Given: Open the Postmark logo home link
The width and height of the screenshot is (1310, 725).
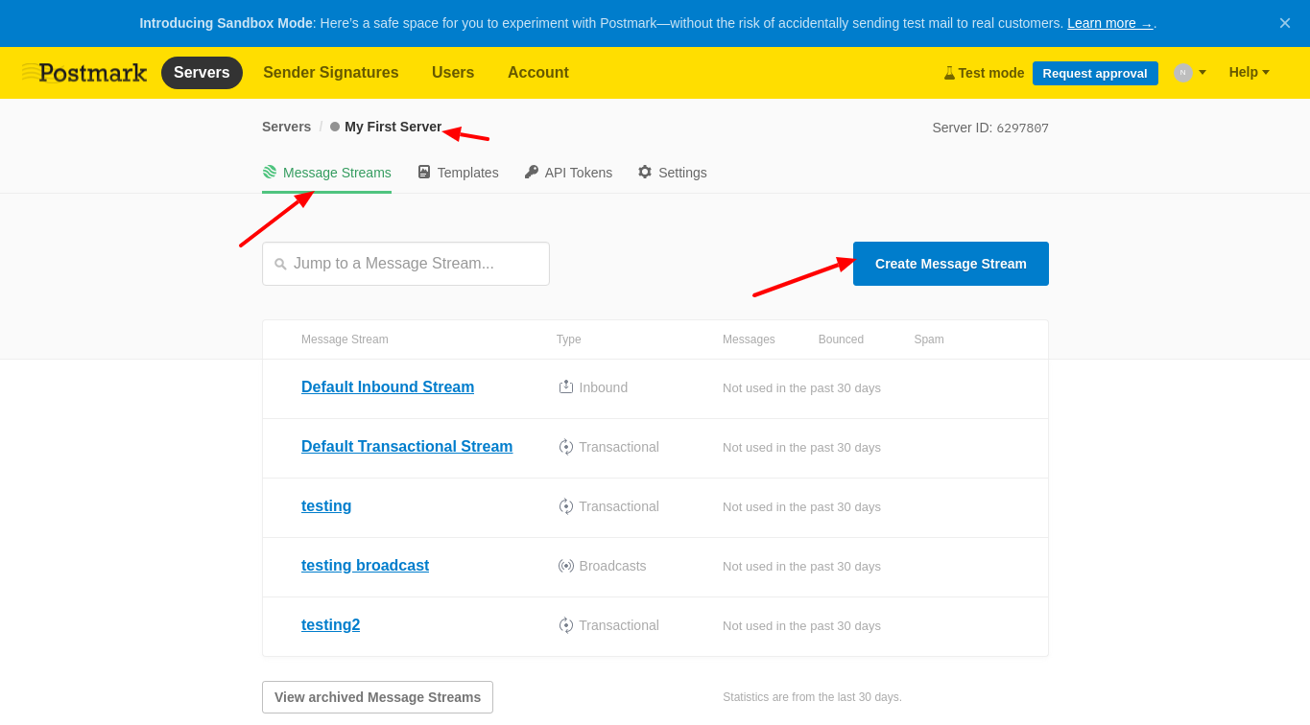Looking at the screenshot, I should [x=84, y=73].
